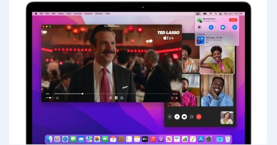Click the SharePlay button in control panel
This screenshot has height=145, width=277.
tap(235, 27)
